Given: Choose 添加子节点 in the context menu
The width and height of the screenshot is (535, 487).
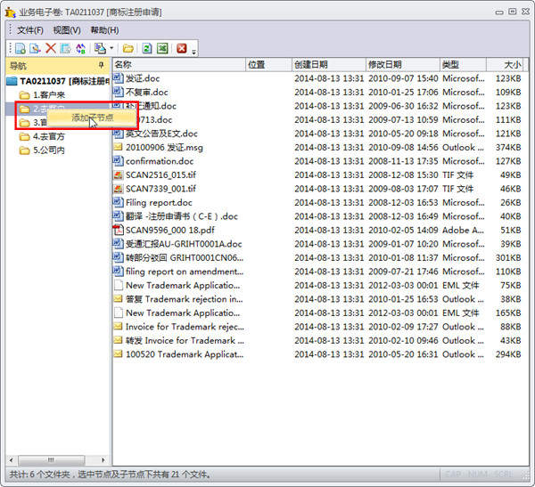Looking at the screenshot, I should [92, 118].
